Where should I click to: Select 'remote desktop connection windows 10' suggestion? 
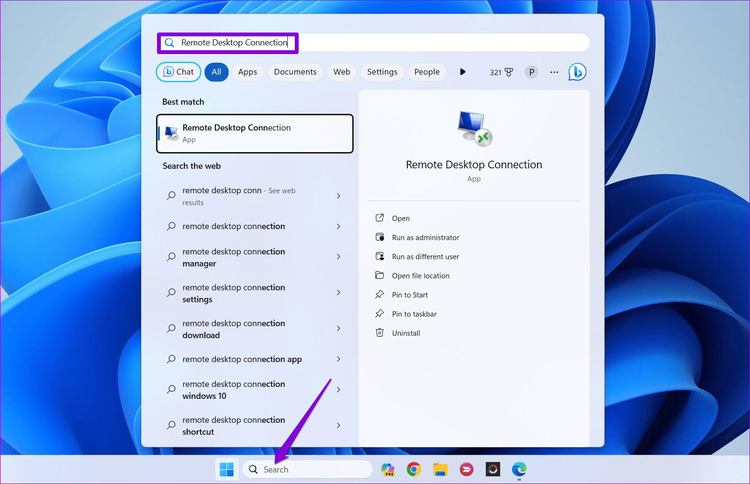tap(255, 390)
